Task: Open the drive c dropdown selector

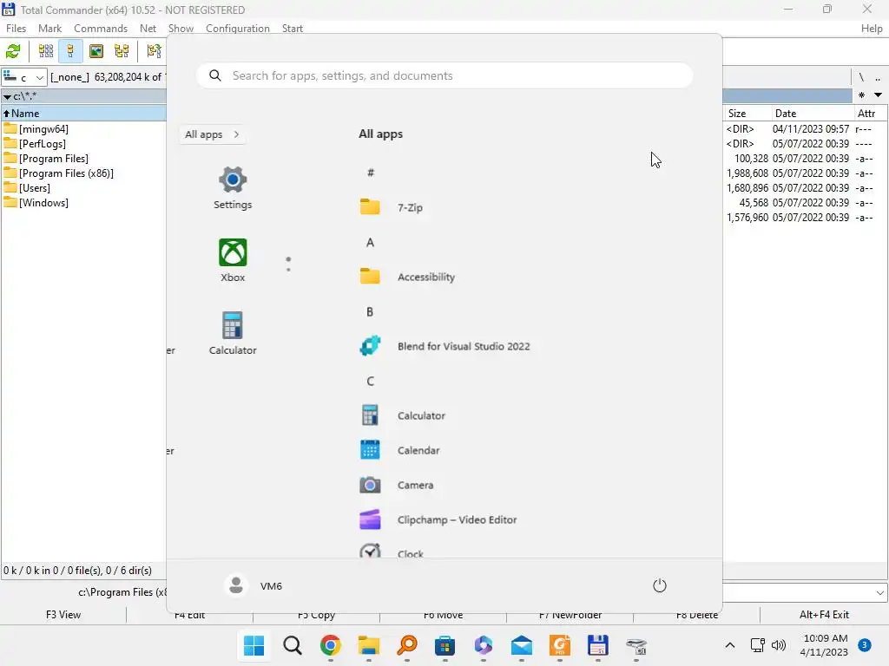Action: pyautogui.click(x=23, y=77)
